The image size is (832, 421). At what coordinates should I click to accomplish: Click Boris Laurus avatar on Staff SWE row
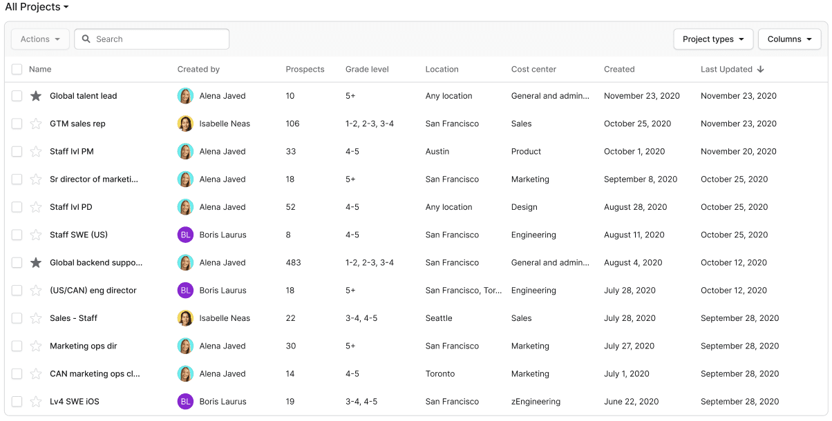pyautogui.click(x=185, y=235)
